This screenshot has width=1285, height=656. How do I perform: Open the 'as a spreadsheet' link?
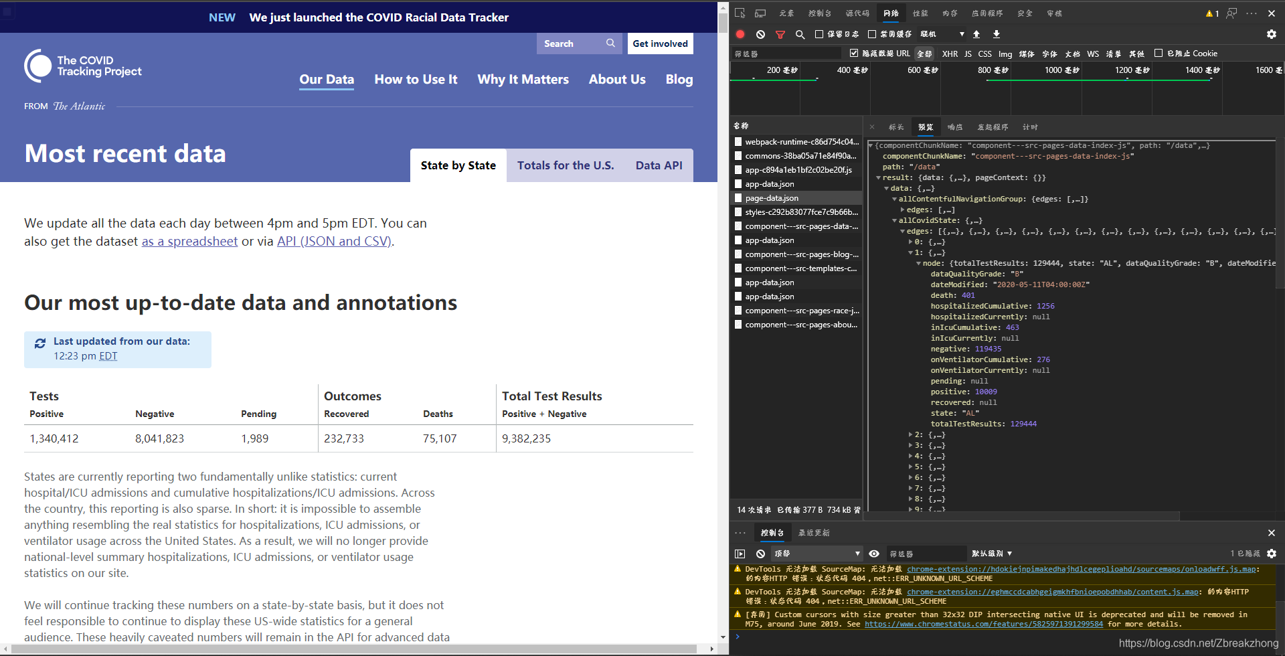[x=189, y=241]
